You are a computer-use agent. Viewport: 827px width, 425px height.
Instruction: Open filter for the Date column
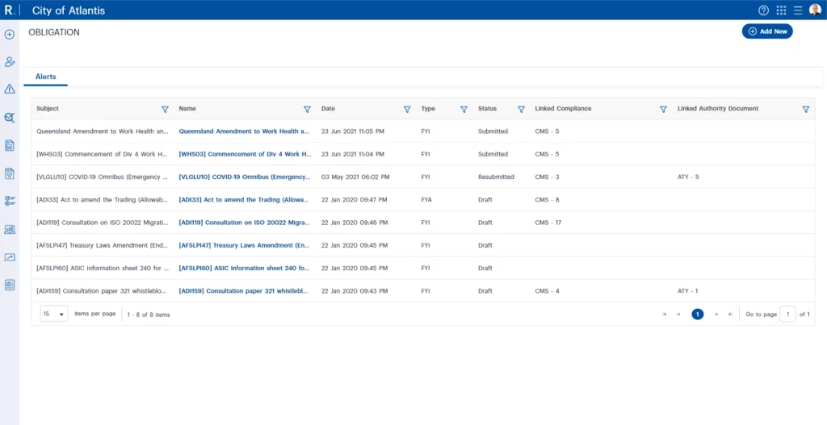pyautogui.click(x=407, y=109)
